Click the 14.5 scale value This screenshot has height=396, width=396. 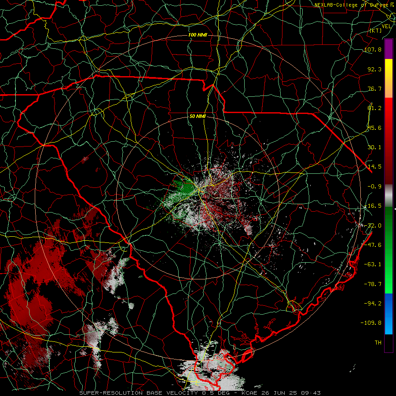tap(374, 167)
